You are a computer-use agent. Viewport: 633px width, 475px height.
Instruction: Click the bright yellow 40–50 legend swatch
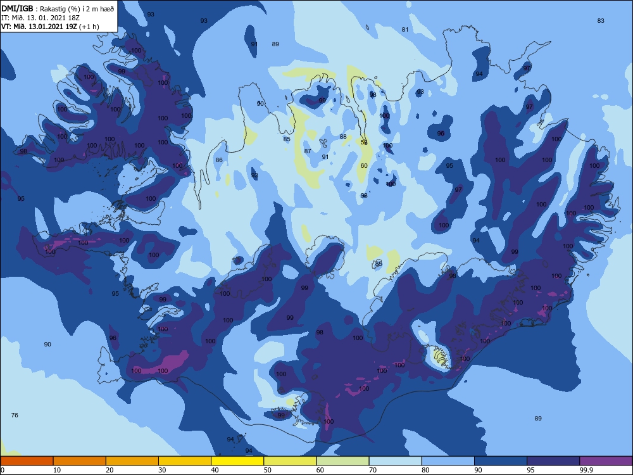237,461
